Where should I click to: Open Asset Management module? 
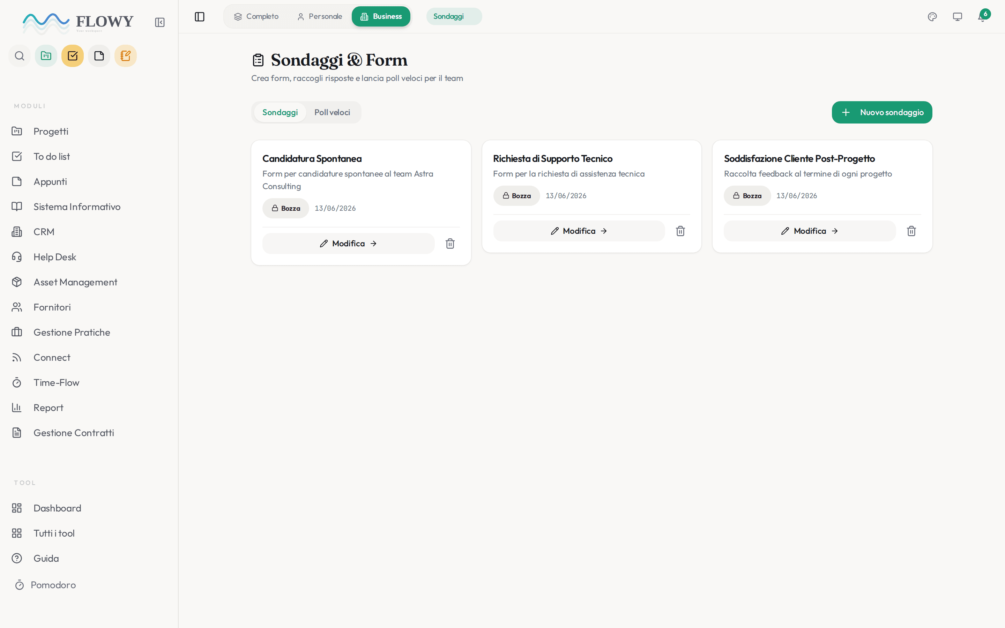coord(89,282)
